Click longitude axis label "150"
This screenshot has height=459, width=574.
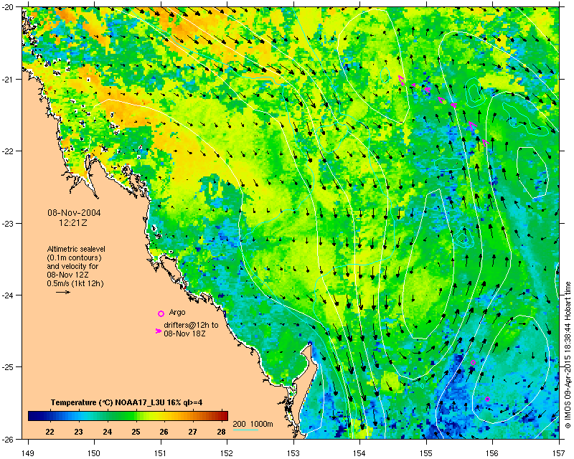click(x=94, y=453)
